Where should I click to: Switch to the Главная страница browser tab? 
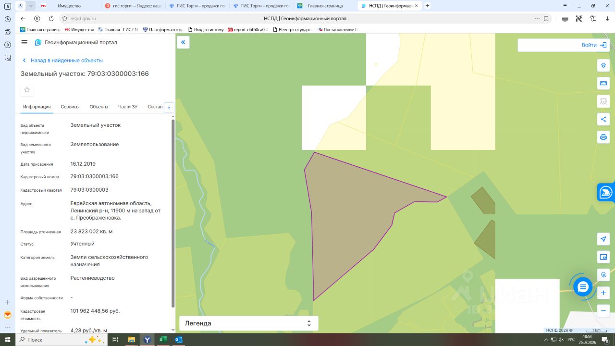[325, 6]
